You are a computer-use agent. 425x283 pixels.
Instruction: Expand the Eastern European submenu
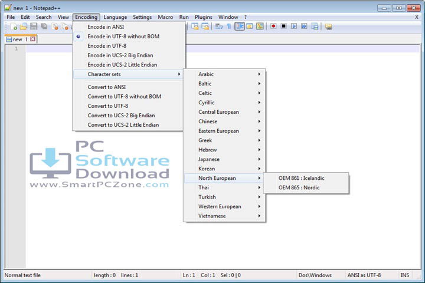(224, 131)
